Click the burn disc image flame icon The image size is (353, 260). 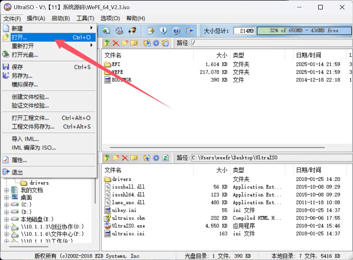click(133, 30)
